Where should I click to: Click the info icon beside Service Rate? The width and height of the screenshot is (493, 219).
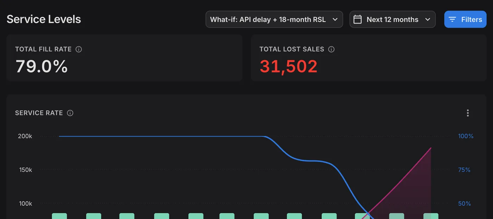[70, 113]
